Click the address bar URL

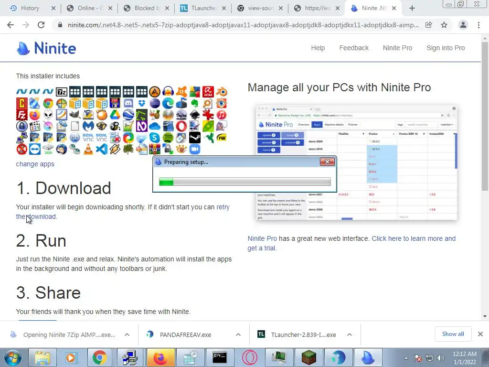243,25
